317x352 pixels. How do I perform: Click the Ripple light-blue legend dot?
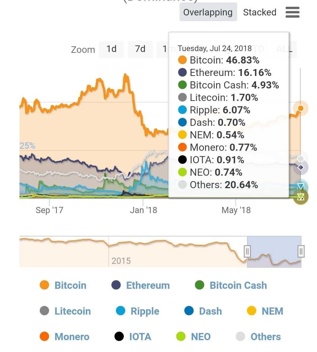tap(121, 311)
